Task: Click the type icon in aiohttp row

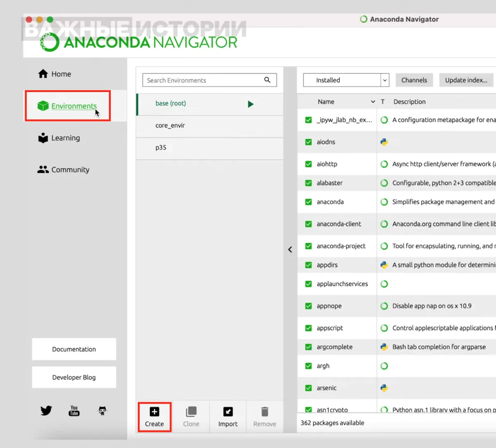Action: coord(384,164)
